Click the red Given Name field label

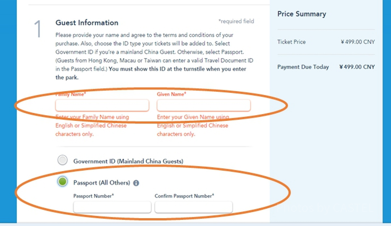click(171, 94)
